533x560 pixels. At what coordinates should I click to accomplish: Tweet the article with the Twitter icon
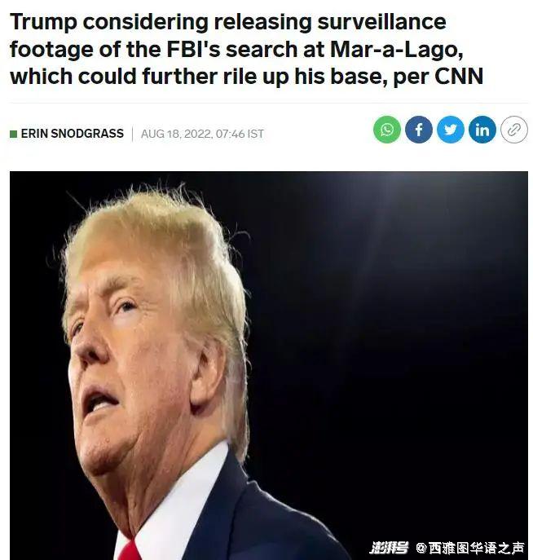click(x=450, y=130)
